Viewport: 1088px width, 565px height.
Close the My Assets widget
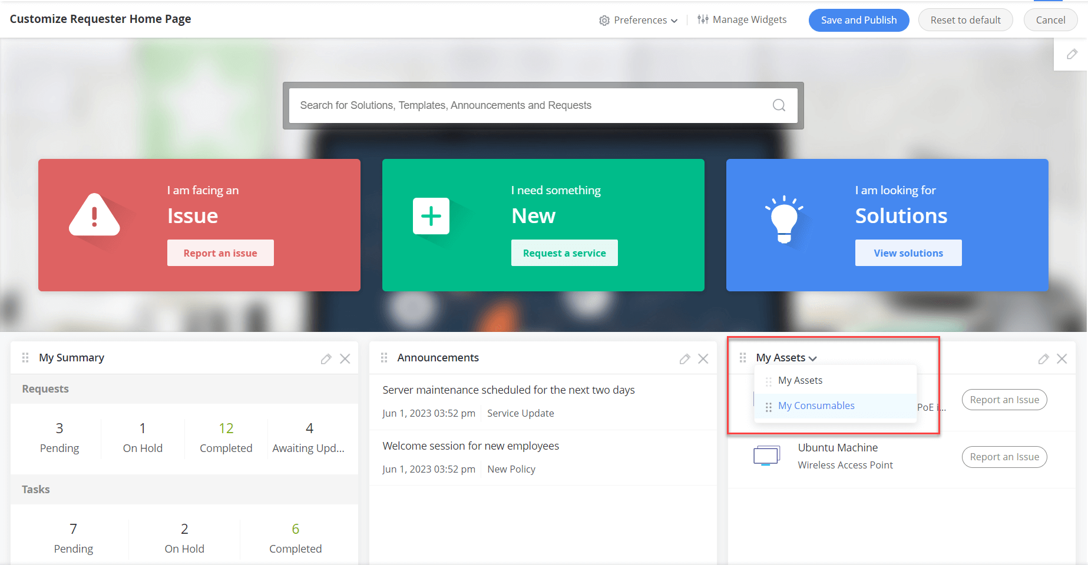[1062, 359]
